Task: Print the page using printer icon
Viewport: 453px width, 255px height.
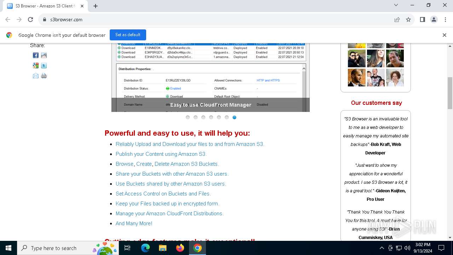Action: [44, 76]
